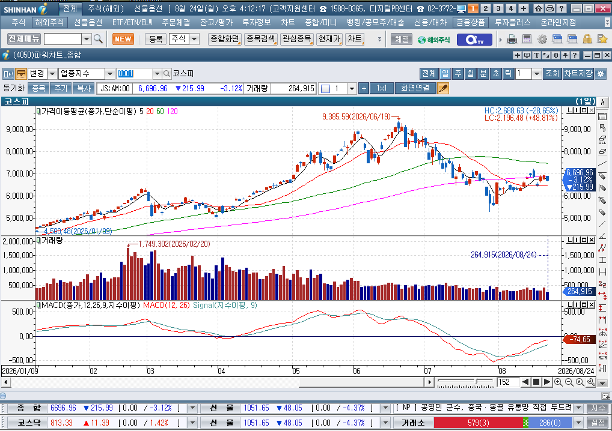Click the question mark help icon in the 파워차트 title bar
Viewport: 612px width, 431px height.
[575, 55]
